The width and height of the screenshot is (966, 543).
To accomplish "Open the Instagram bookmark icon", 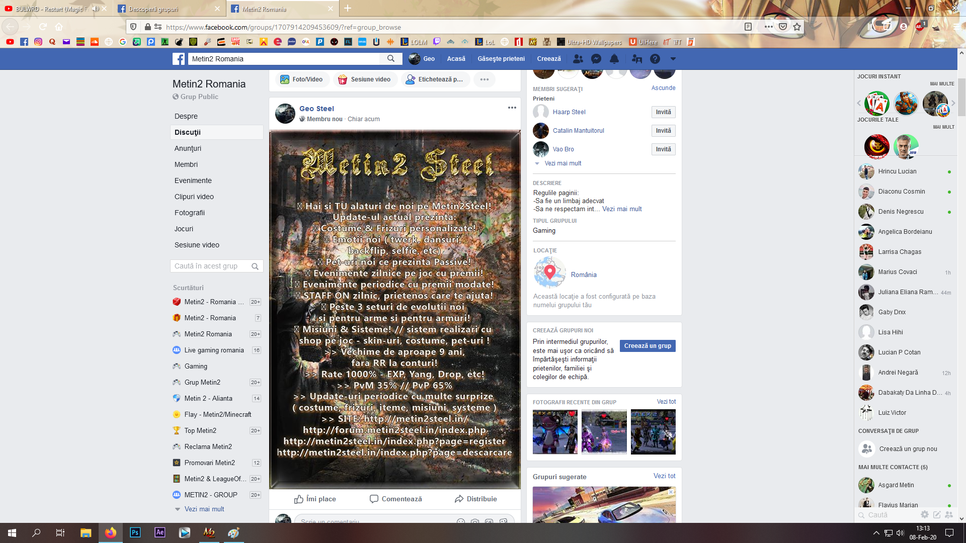I will tap(38, 42).
